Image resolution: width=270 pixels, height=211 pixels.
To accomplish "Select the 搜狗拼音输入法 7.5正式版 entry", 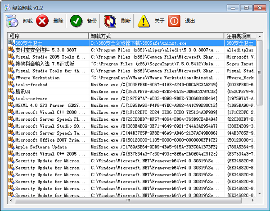I will pos(45,64).
